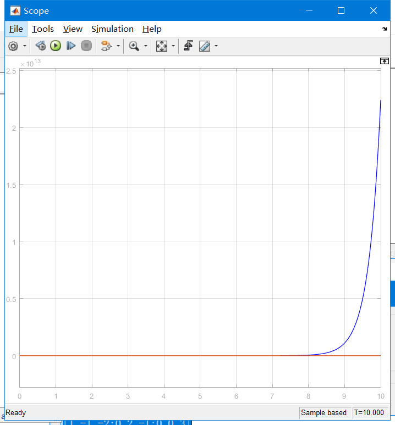Click the maximize axes icon above plot

click(x=385, y=61)
